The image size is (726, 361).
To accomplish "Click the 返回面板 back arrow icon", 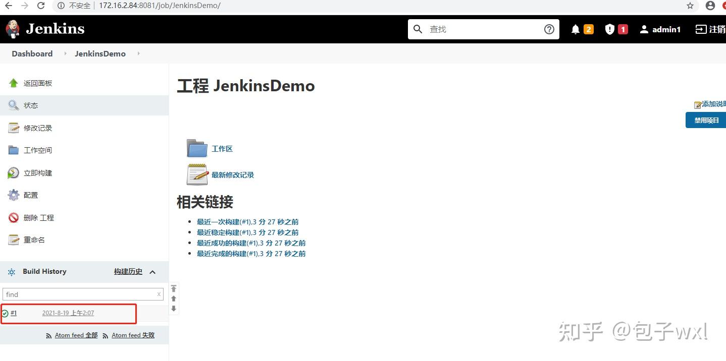I will pyautogui.click(x=13, y=83).
